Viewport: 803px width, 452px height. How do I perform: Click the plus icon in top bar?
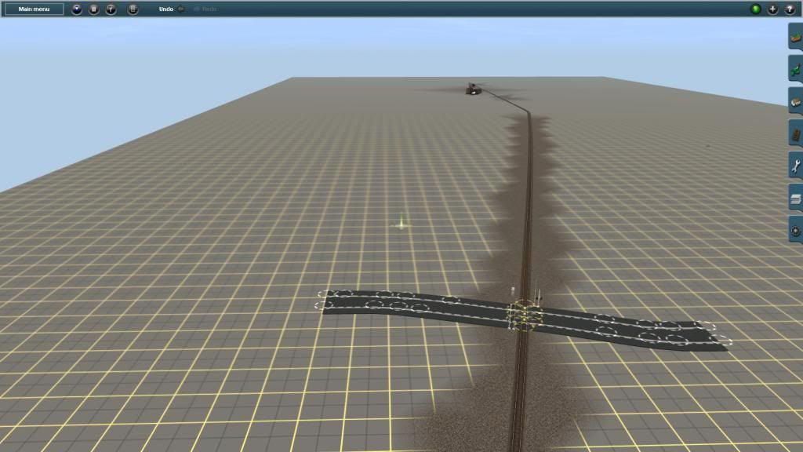click(x=773, y=9)
